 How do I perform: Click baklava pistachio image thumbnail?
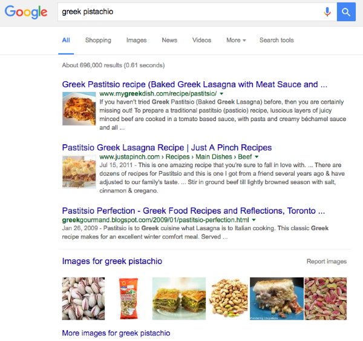[x=178, y=299]
